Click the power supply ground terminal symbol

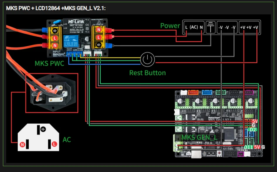pos(211,27)
